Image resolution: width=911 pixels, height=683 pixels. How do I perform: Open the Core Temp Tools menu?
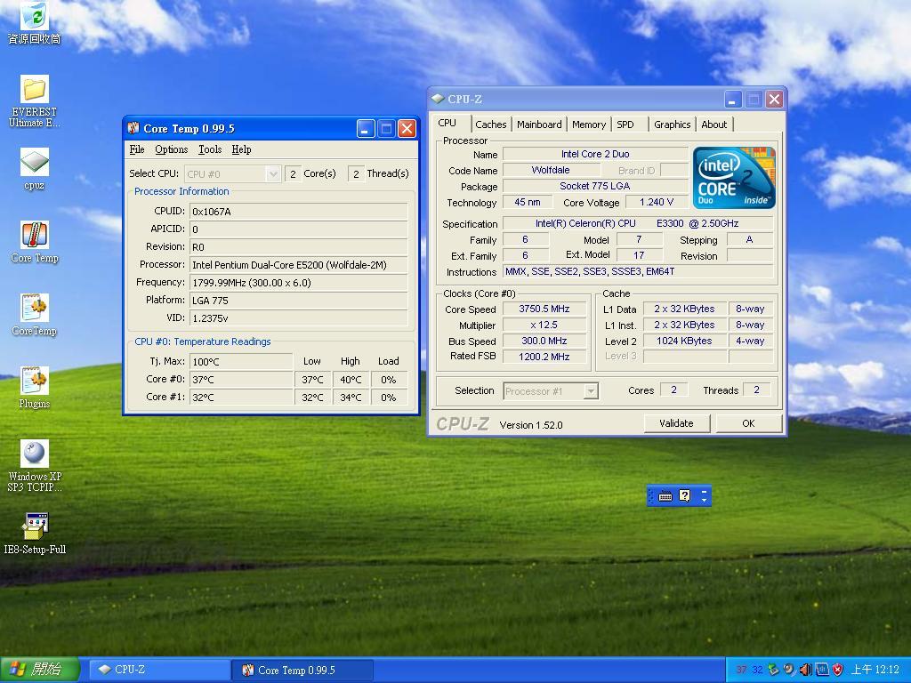(x=210, y=149)
